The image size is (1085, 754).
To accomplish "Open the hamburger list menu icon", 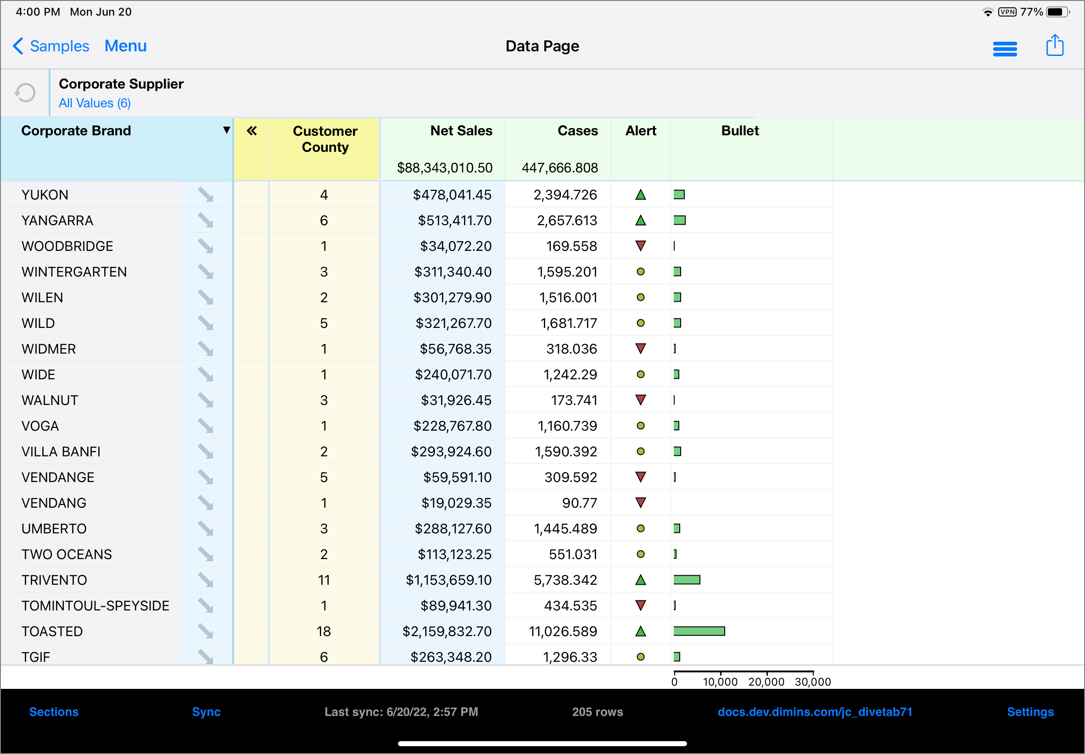I will click(1005, 48).
